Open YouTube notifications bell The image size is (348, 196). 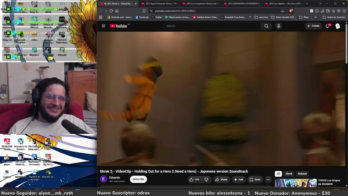pos(328,26)
